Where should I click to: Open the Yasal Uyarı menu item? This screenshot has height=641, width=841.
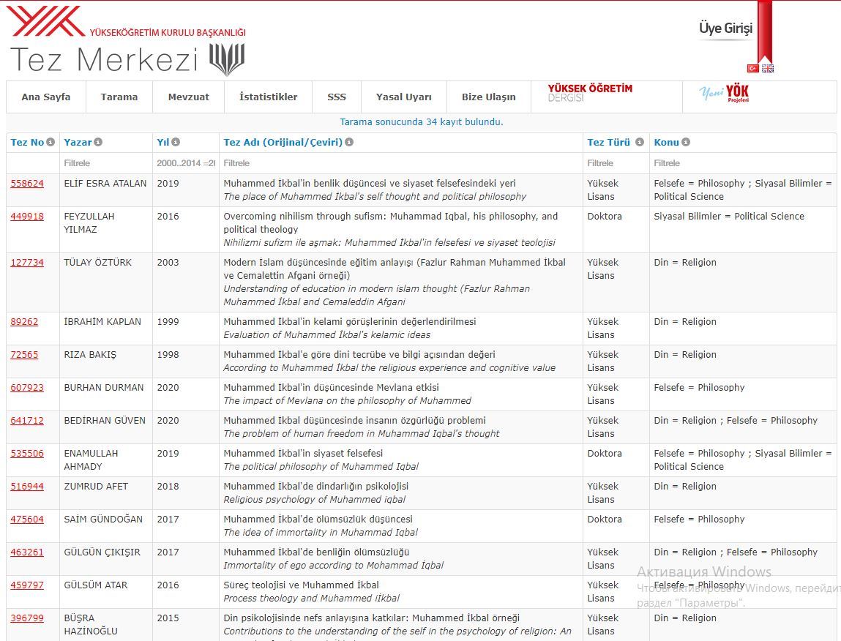(404, 97)
